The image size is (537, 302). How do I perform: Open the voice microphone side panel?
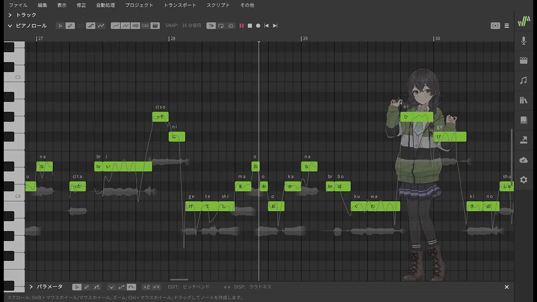coord(524,41)
